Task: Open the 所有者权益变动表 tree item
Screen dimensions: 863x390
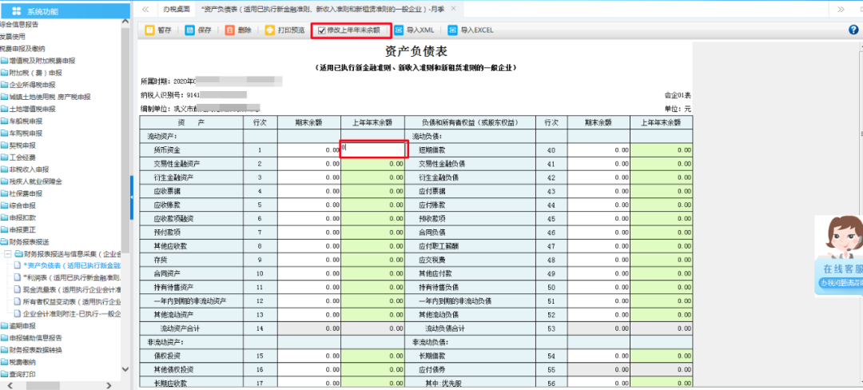Action: pyautogui.click(x=67, y=302)
